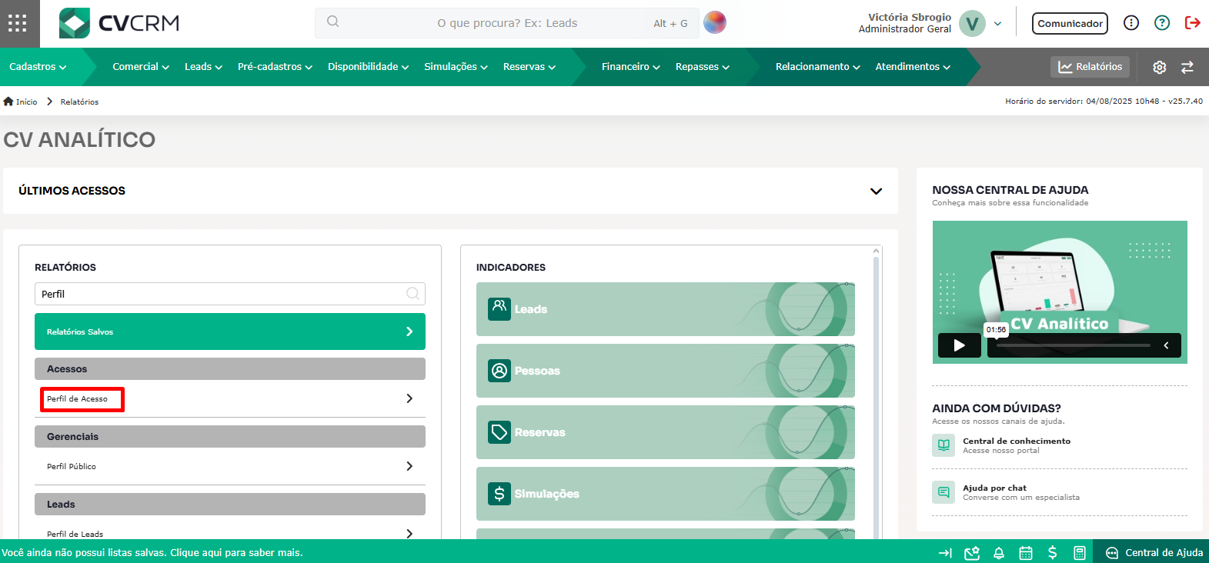The height and width of the screenshot is (563, 1209).
Task: Click the CV Analítico video thumbnail
Action: [x=1060, y=292]
